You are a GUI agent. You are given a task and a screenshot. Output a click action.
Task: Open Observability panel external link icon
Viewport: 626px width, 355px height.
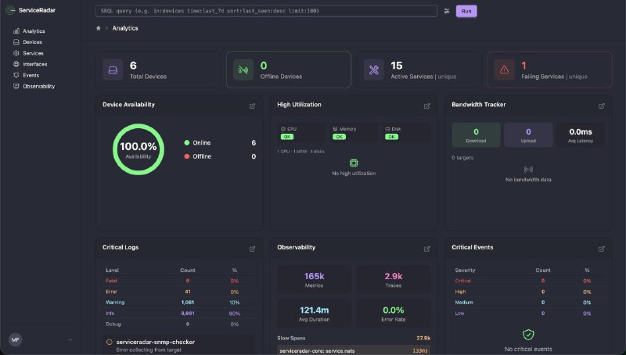(426, 249)
